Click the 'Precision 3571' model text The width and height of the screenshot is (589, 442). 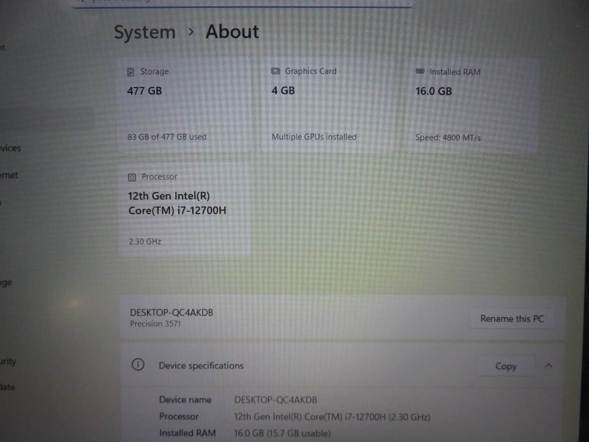pos(155,324)
